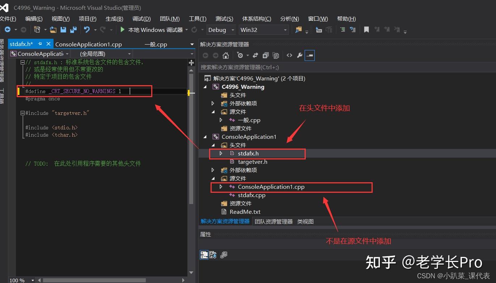
Task: Toggle a bookmark with the bookmark icon
Action: click(x=366, y=30)
